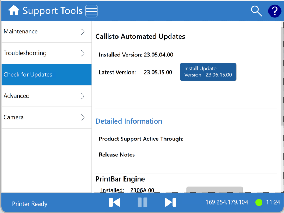Click the Detailed Information heading
The height and width of the screenshot is (213, 284).
pyautogui.click(x=129, y=121)
